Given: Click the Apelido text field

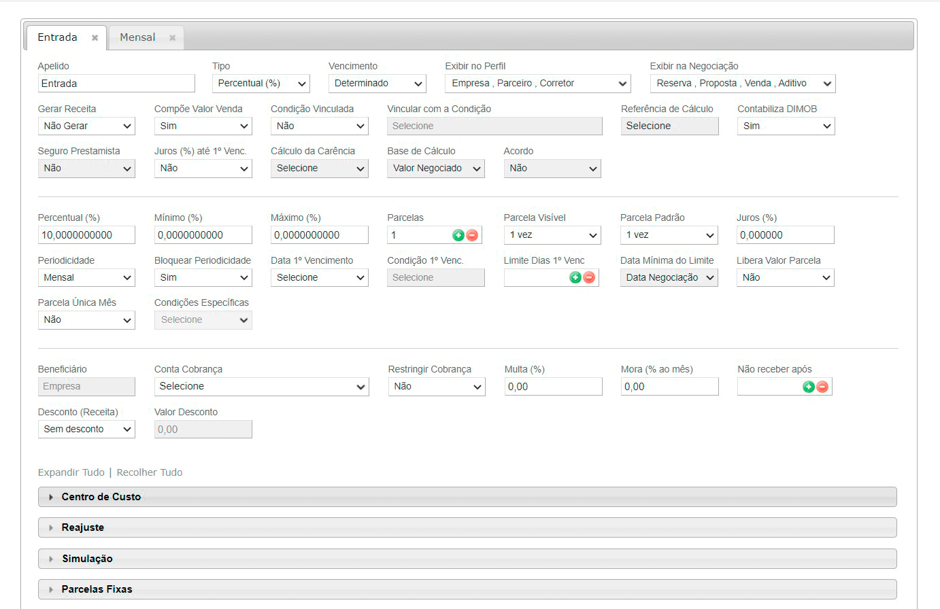Looking at the screenshot, I should 116,84.
